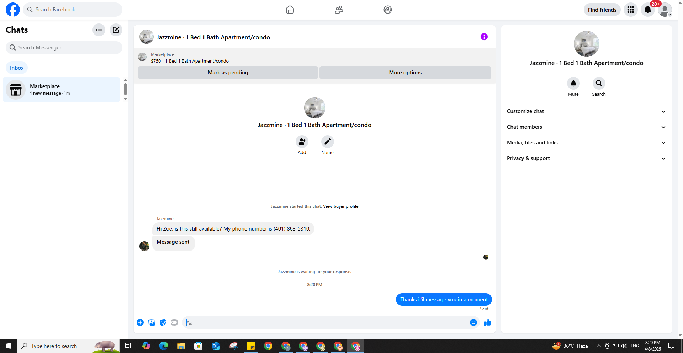Click the Message sent bubble
This screenshot has height=353, width=683.
173,243
